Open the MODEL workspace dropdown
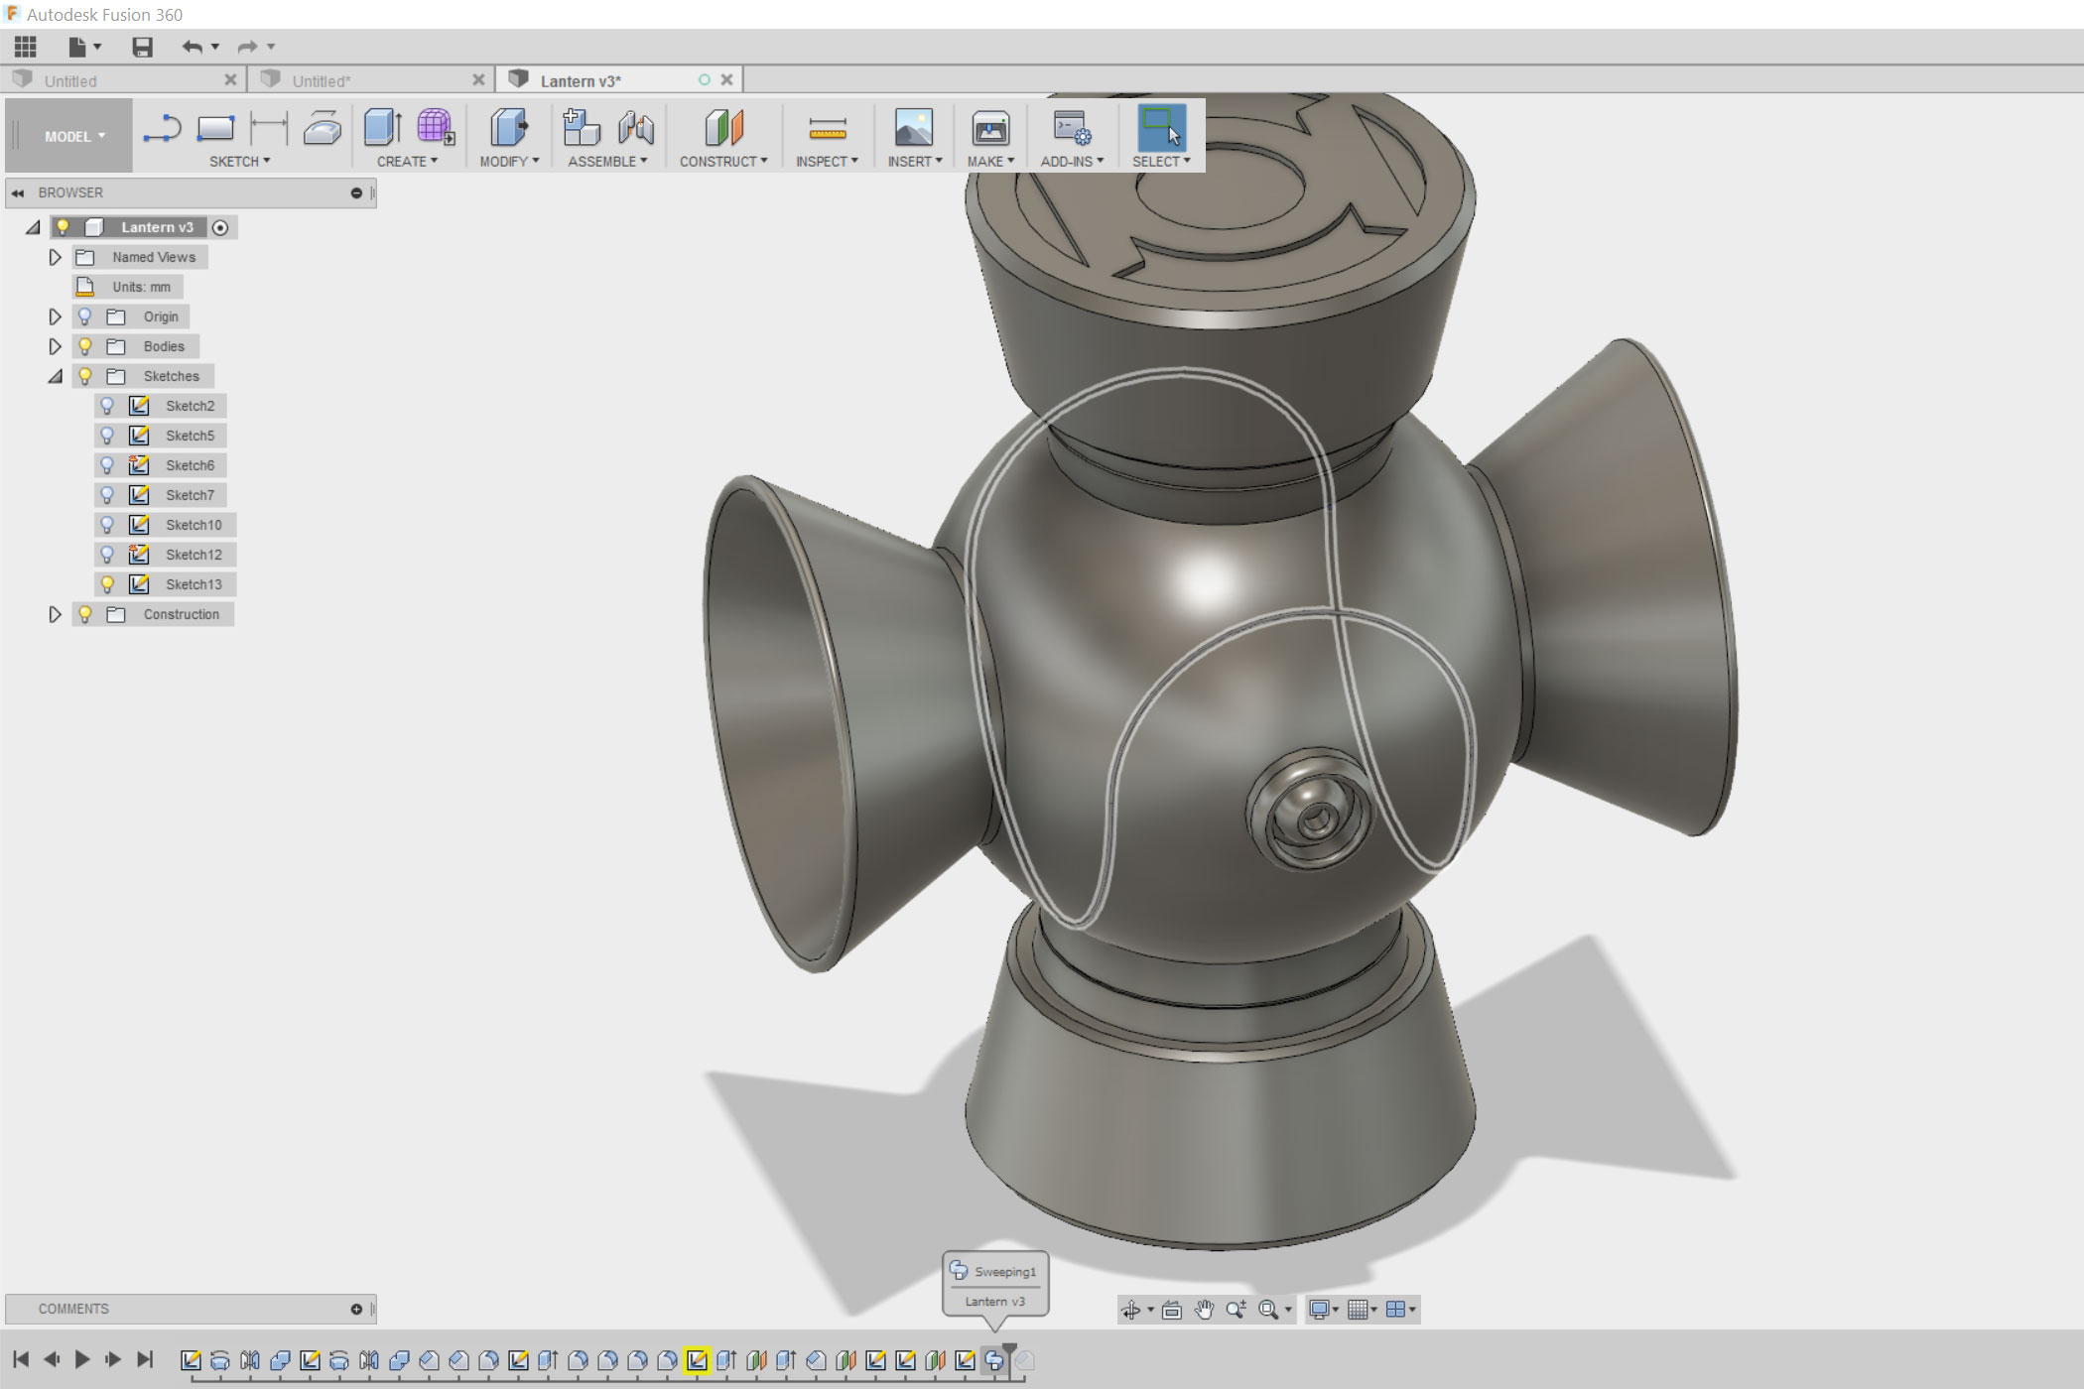This screenshot has height=1389, width=2084. (x=73, y=136)
